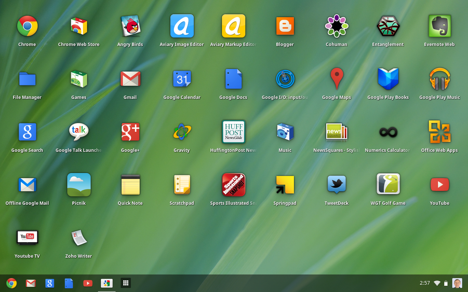
Task: Open YouTube in the app grid
Action: (x=439, y=185)
